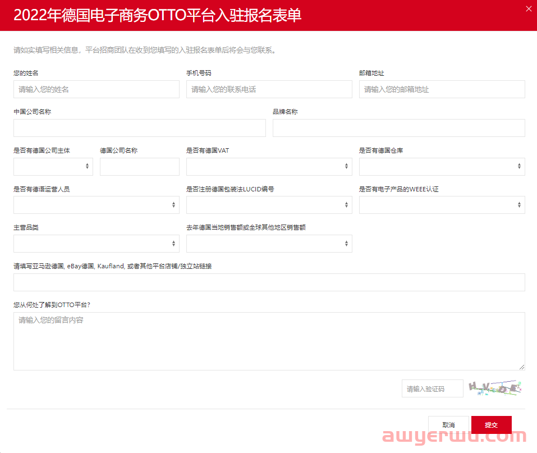Select the 中国公司名称 input box
Viewport: 537px width, 453px height.
[140, 128]
